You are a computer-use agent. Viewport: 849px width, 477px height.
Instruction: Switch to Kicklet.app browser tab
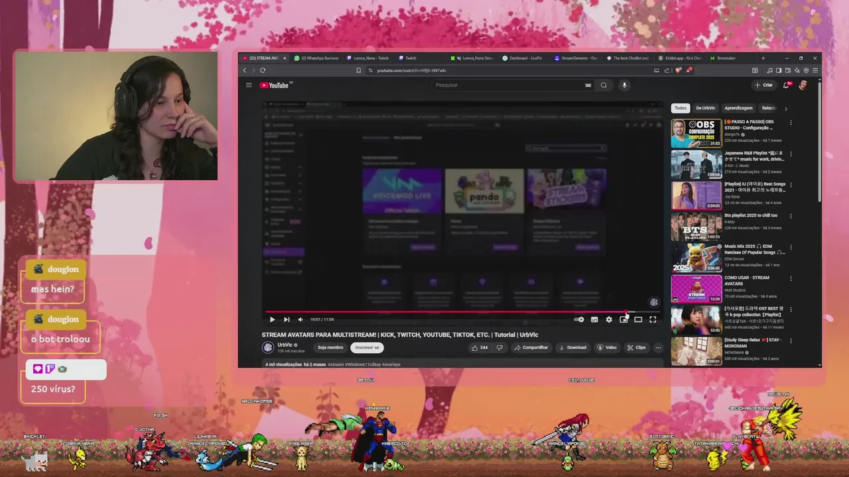point(681,58)
